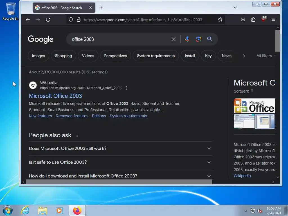Expand 'How do I download and install Microsoft Office 2003?'
The width and height of the screenshot is (288, 216).
(120, 176)
